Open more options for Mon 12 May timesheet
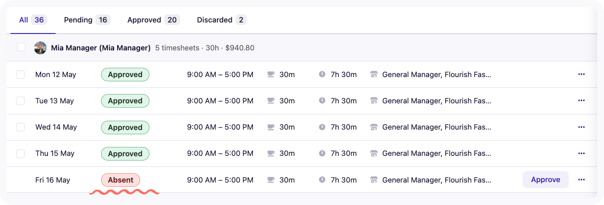The height and width of the screenshot is (205, 604). coord(581,75)
